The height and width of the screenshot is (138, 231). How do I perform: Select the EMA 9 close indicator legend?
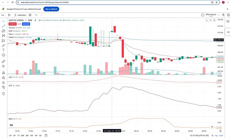[14, 31]
